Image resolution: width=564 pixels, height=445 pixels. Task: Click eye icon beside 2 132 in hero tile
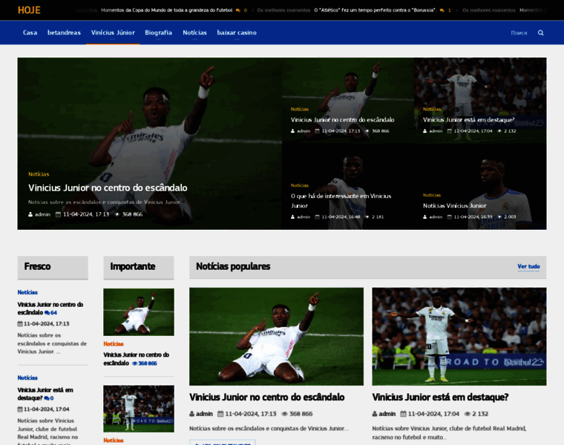pos(499,131)
